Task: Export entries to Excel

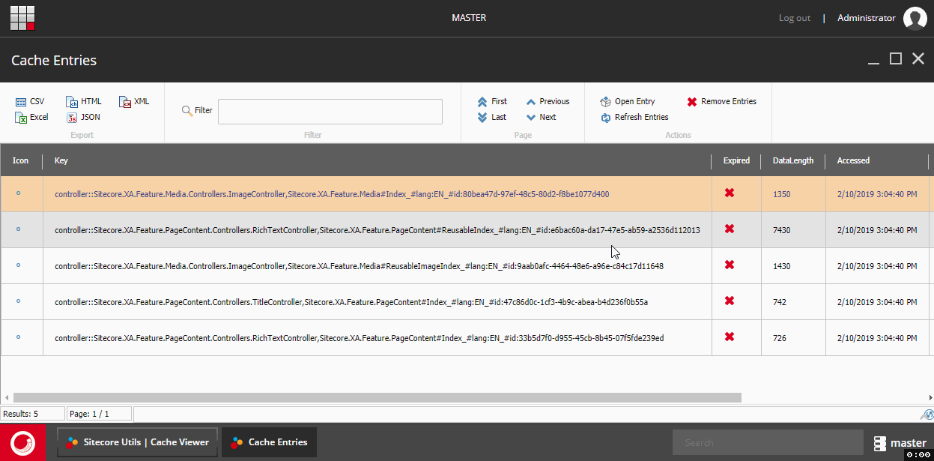Action: point(32,117)
